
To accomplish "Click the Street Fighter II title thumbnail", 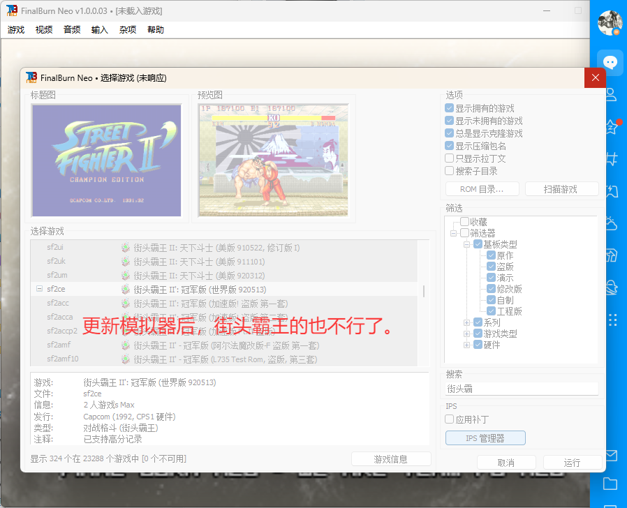I will [x=106, y=160].
